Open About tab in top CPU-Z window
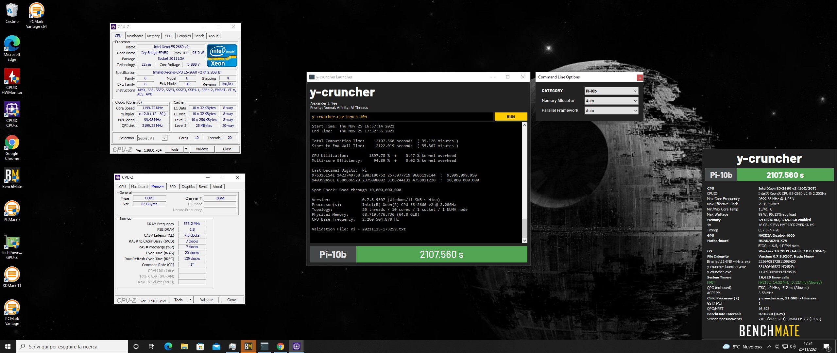Screen dimensions: 837x353 (x=213, y=36)
